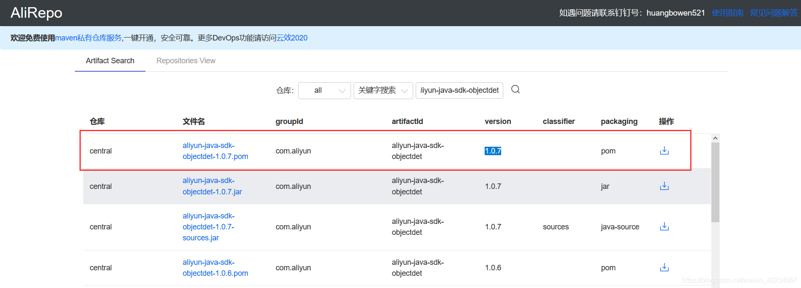
Task: Click the huangbowen521 contact text
Action: 675,13
